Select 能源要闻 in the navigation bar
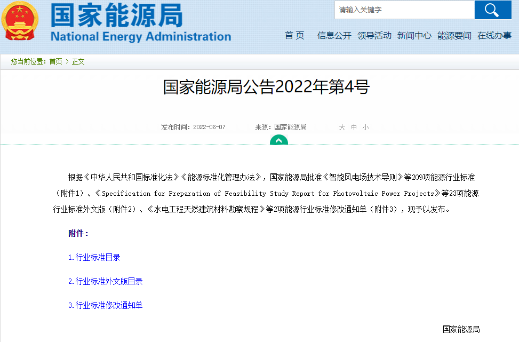 pos(454,36)
